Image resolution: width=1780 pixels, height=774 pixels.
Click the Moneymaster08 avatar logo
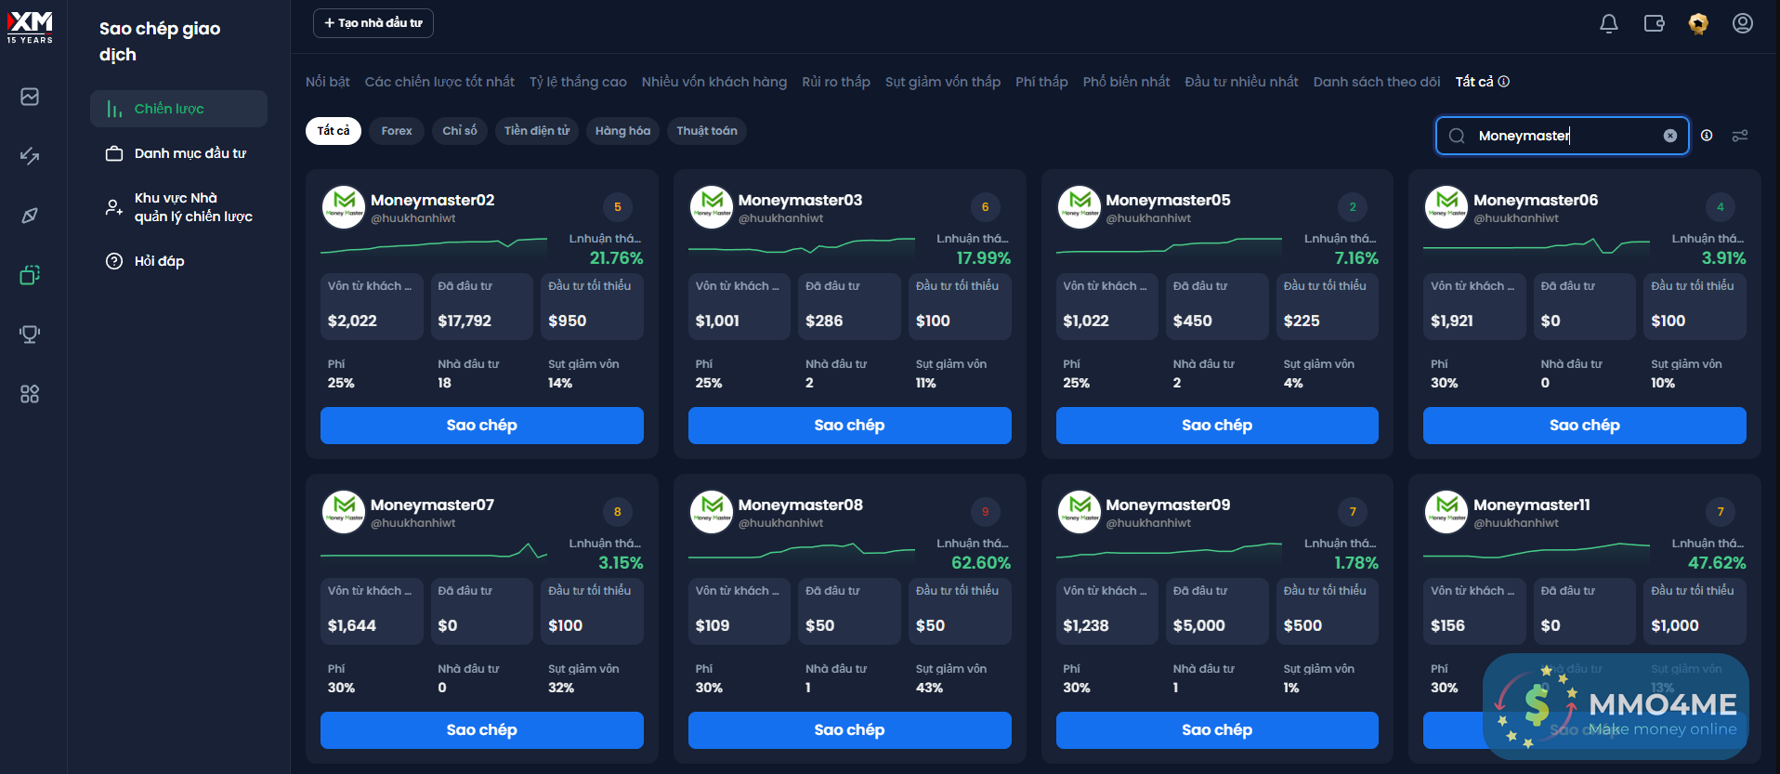pos(712,512)
